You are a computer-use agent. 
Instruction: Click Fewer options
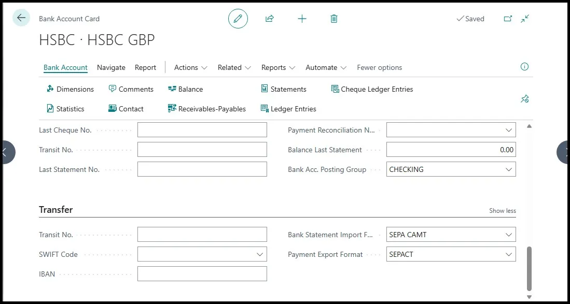(380, 67)
